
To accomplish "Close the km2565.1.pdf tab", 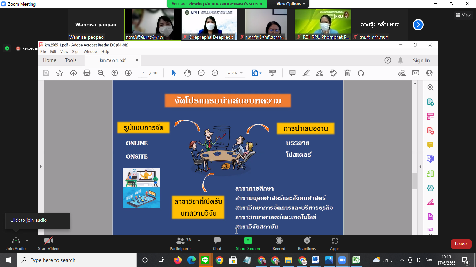I will pyautogui.click(x=137, y=60).
